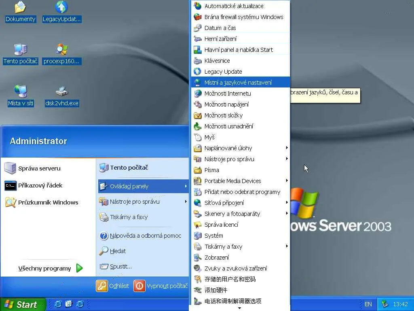This screenshot has width=414, height=311.
Task: Expand Portable Media Devices submenu arrow
Action: (x=287, y=181)
